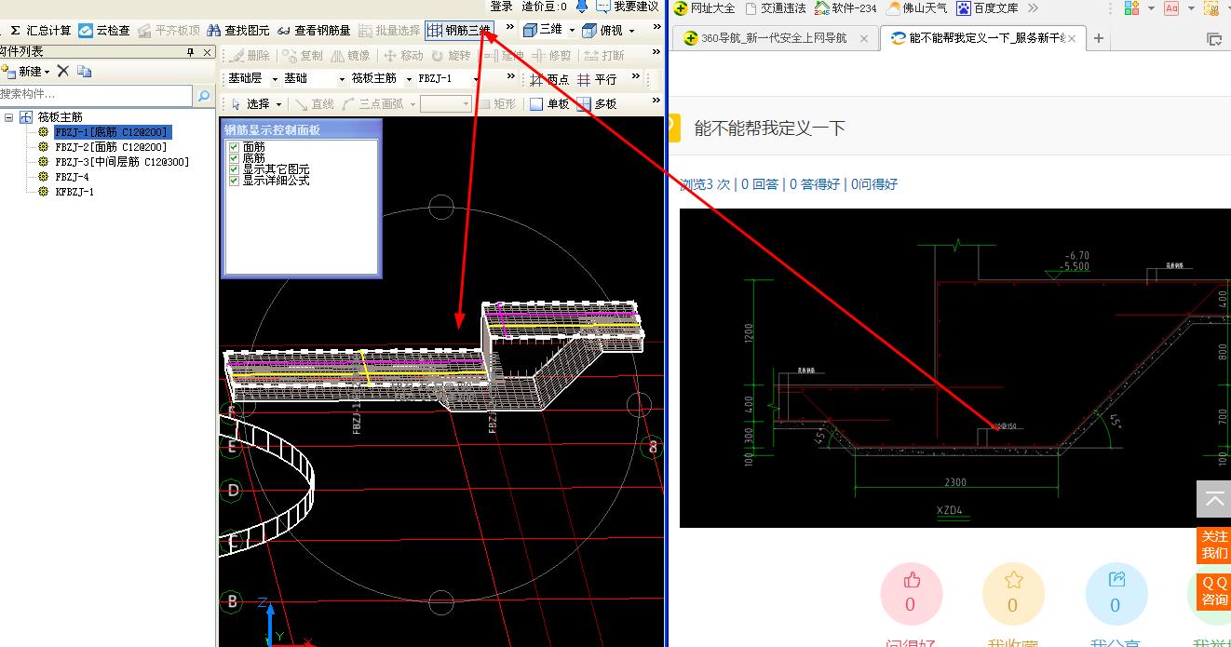This screenshot has height=647, width=1231.
Task: Toggle 显示其它图元 checkbox
Action: (234, 169)
